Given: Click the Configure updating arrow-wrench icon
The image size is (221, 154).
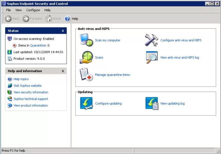Looking at the screenshot, I should (x=86, y=103).
